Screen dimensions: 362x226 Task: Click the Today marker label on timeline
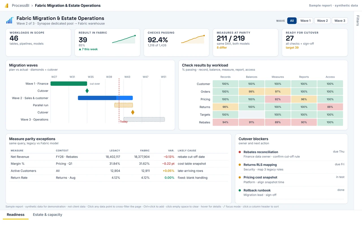click(124, 122)
